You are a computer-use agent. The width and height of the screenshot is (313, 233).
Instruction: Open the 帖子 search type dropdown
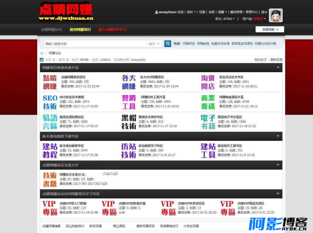pyautogui.click(x=154, y=44)
